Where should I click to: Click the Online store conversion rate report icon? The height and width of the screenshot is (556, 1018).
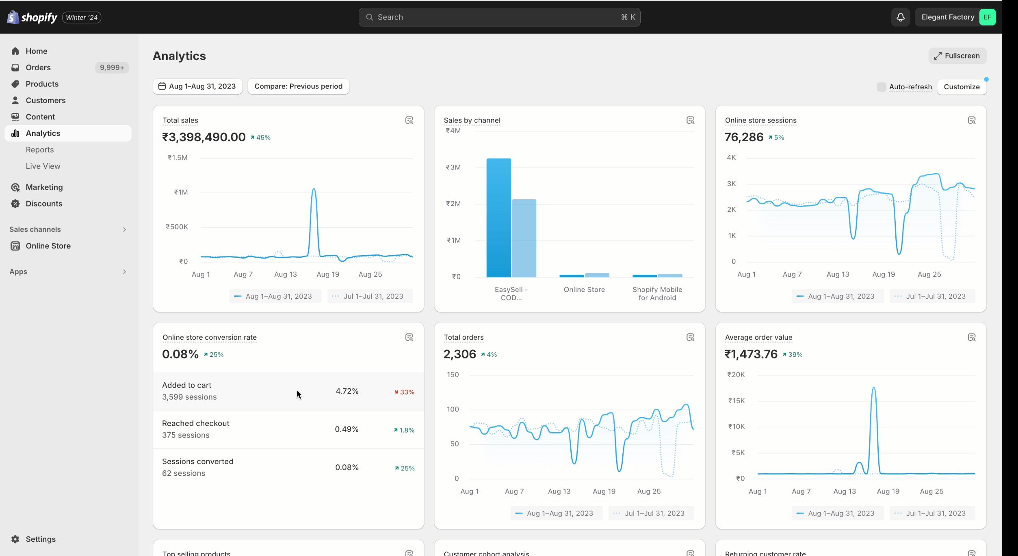tap(409, 338)
